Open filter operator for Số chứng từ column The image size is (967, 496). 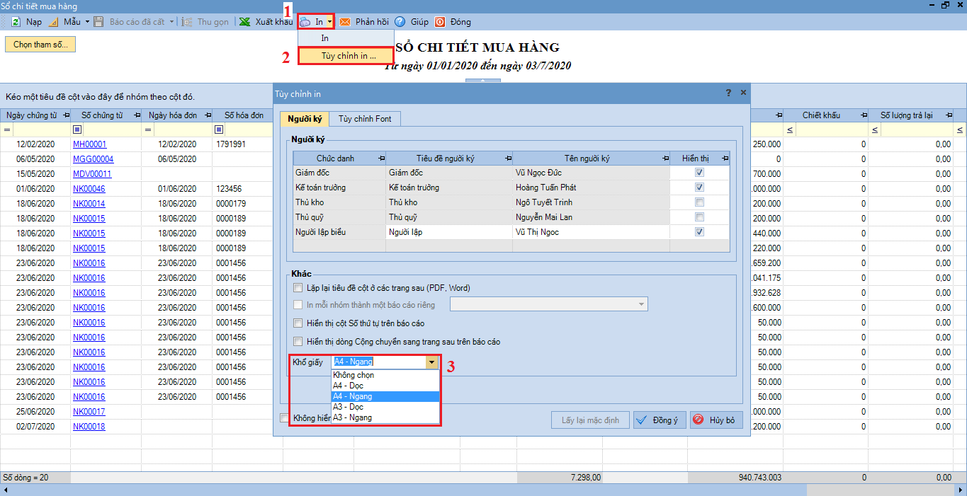point(77,129)
